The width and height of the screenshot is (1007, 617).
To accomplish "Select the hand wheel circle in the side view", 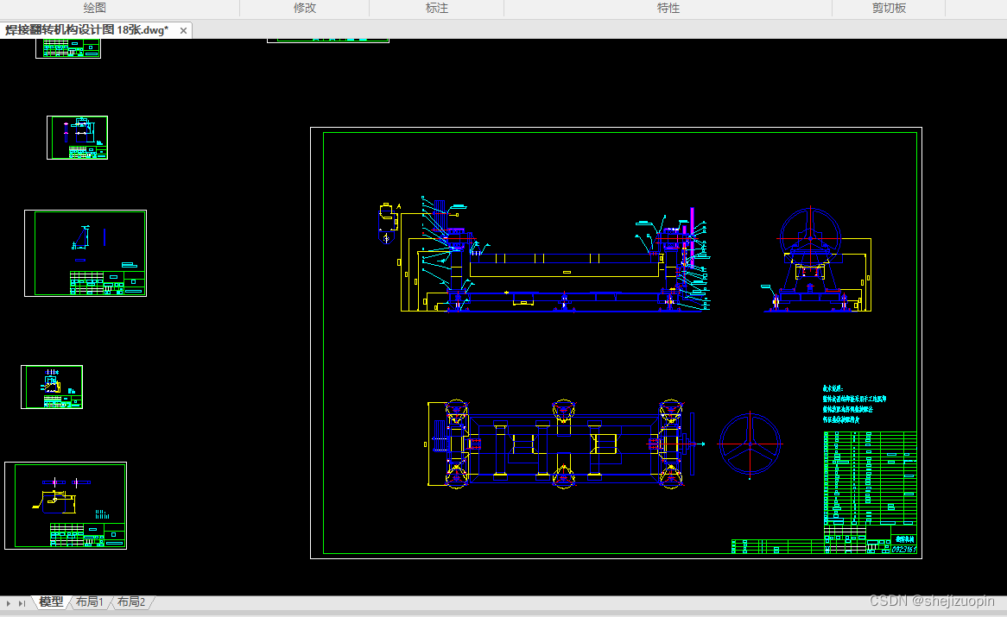I will pos(810,236).
